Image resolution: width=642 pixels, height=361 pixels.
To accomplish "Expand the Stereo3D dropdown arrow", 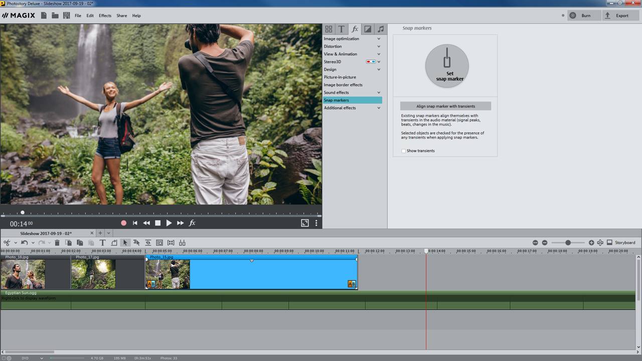I will pyautogui.click(x=379, y=62).
